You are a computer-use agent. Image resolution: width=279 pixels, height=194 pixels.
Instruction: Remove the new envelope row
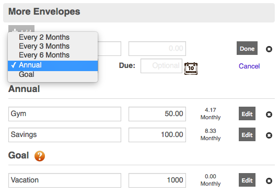tap(269, 49)
